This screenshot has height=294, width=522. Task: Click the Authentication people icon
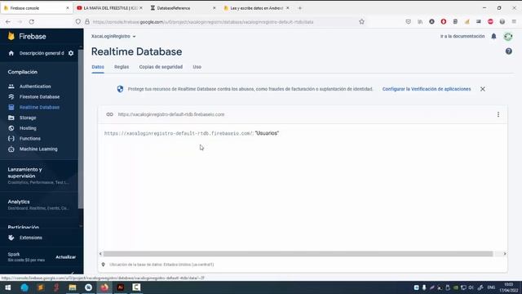[11, 87]
